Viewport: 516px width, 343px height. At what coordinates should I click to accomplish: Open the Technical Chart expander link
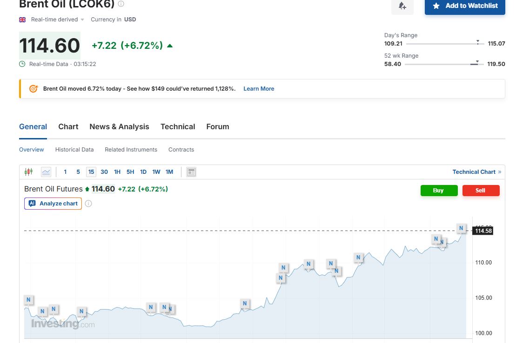(476, 172)
